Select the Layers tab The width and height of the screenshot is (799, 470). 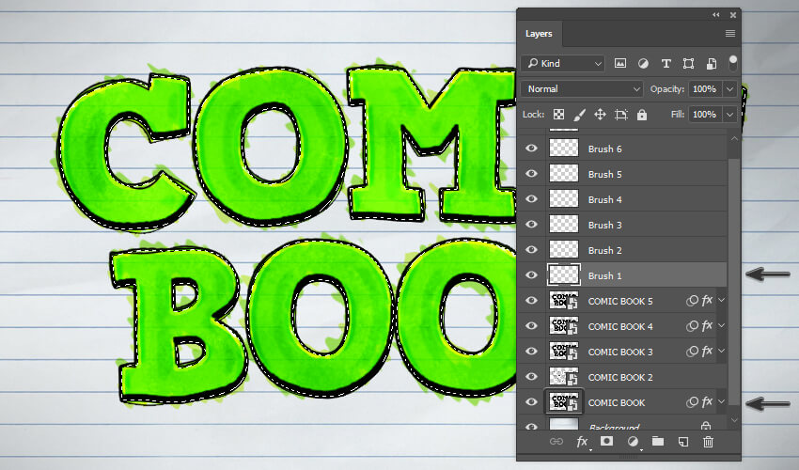(540, 34)
